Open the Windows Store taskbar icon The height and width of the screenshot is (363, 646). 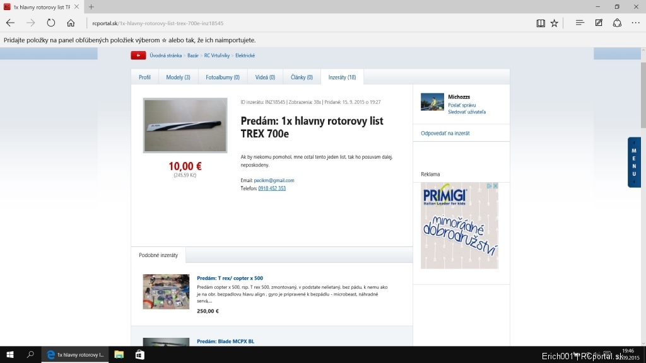[139, 355]
